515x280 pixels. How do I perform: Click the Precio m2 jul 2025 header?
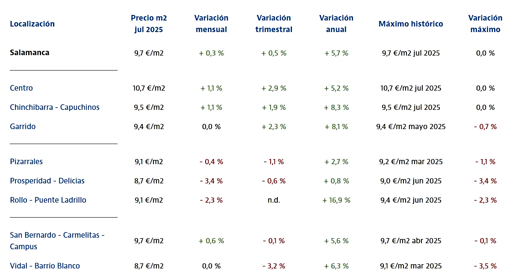coord(149,24)
